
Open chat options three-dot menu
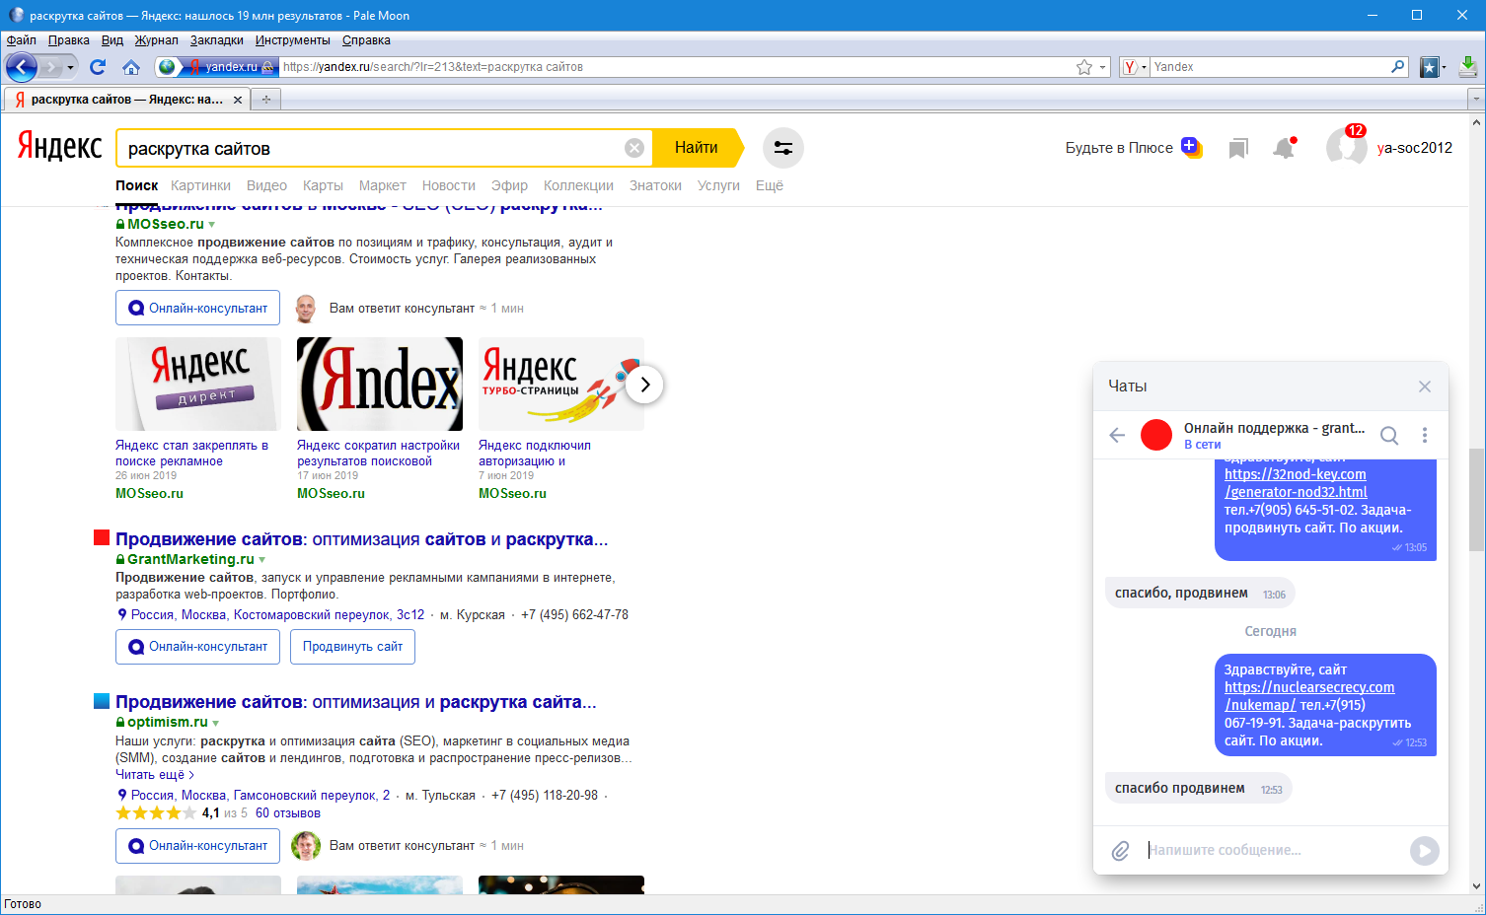pos(1425,435)
